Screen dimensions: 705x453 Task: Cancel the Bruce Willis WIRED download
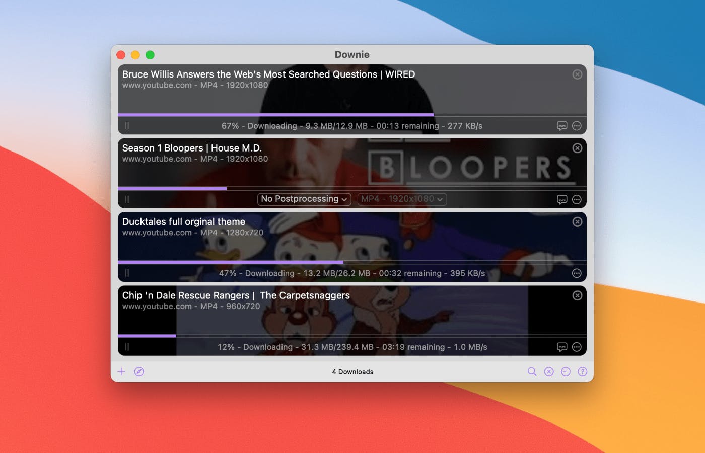coord(577,74)
